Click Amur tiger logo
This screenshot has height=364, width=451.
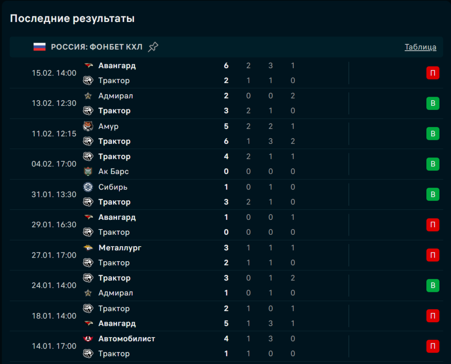pyautogui.click(x=88, y=126)
